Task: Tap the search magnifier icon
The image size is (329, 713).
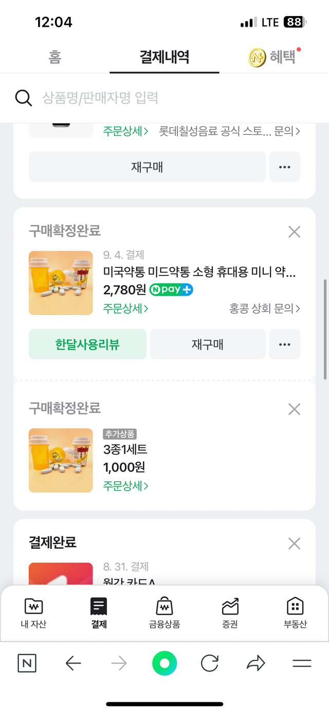Action: (x=24, y=98)
